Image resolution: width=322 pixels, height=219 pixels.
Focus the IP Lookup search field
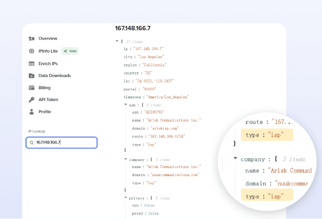pos(62,142)
